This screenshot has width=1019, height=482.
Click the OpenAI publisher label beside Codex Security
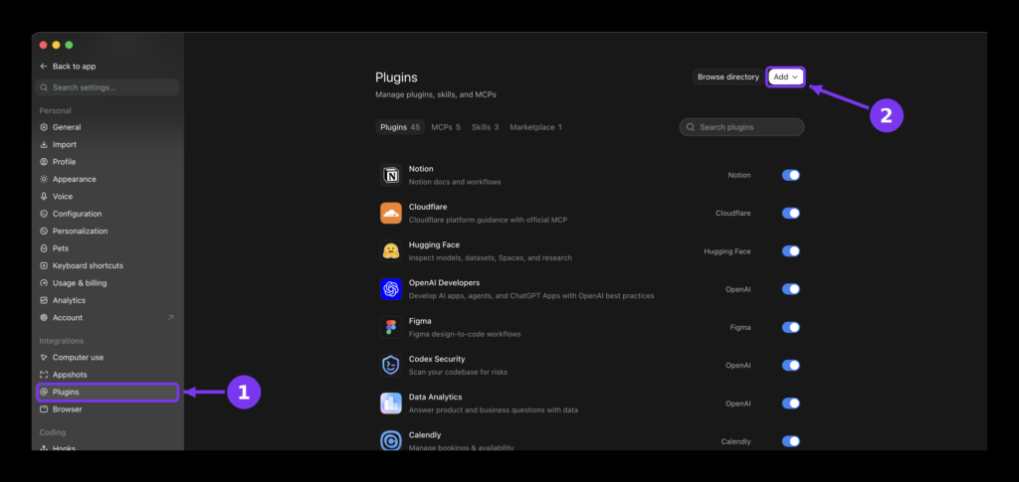[738, 366]
